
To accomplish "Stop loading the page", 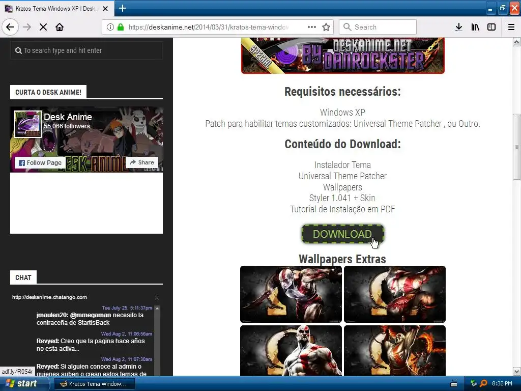I will [43, 27].
